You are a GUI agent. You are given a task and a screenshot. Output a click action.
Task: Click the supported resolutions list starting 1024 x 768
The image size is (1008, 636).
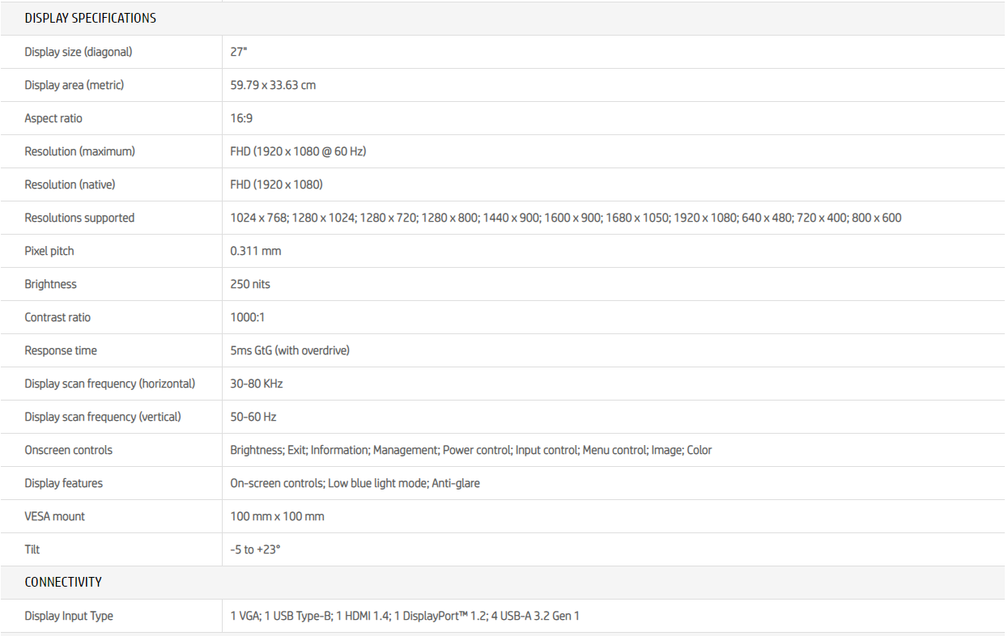tap(565, 218)
